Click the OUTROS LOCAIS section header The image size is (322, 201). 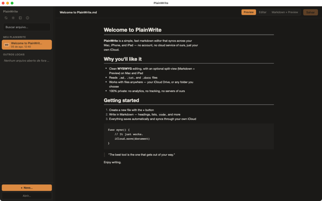(14, 55)
